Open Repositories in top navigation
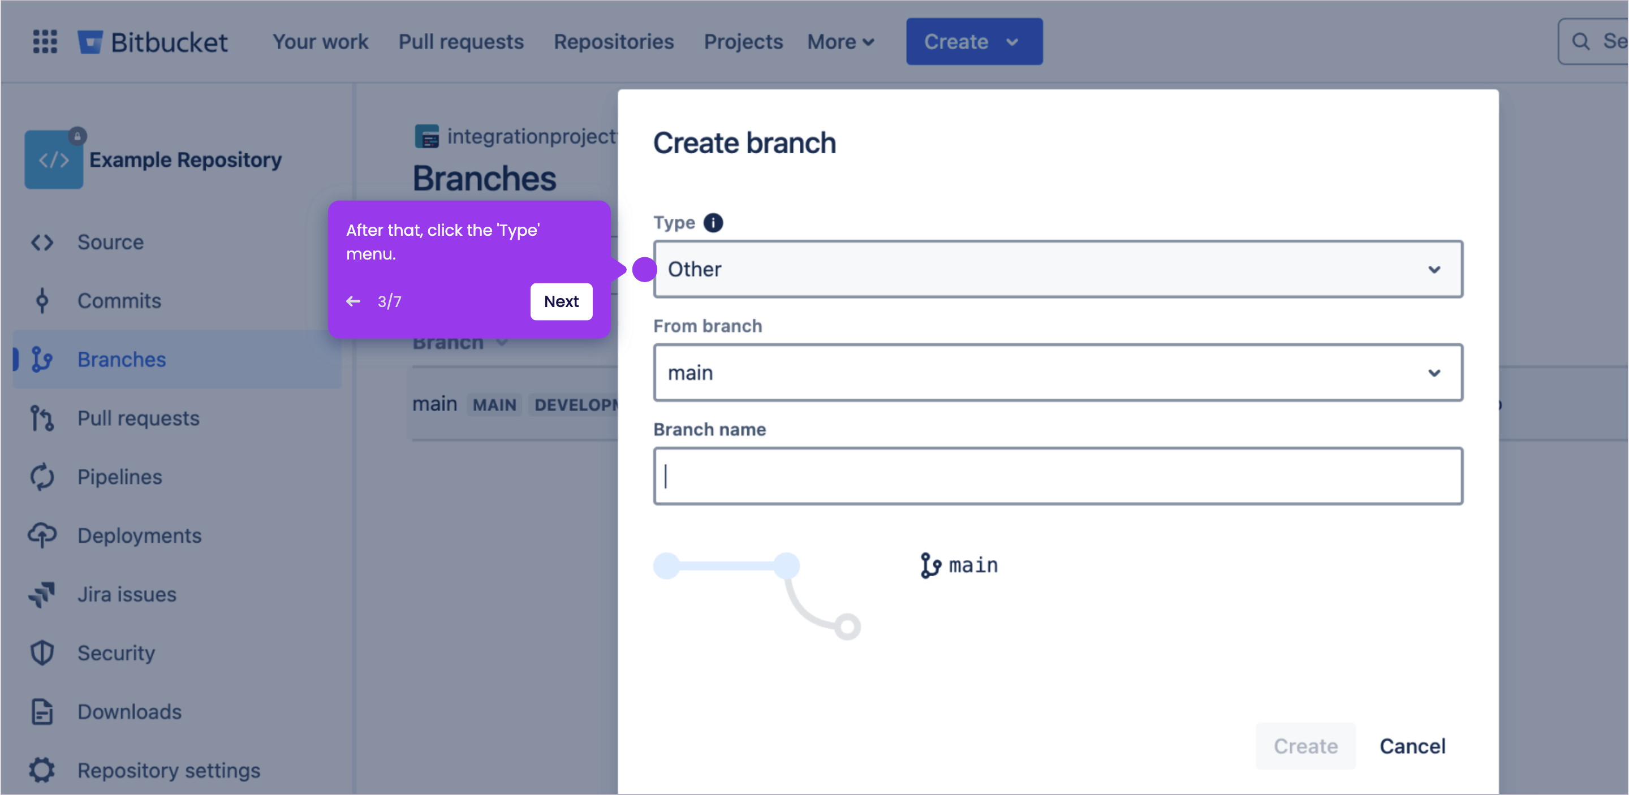 (x=613, y=42)
